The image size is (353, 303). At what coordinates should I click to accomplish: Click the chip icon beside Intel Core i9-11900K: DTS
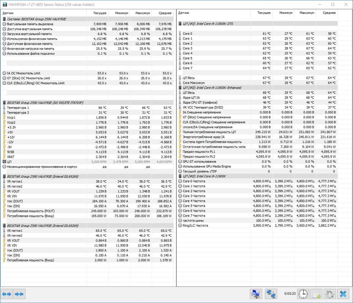click(180, 24)
